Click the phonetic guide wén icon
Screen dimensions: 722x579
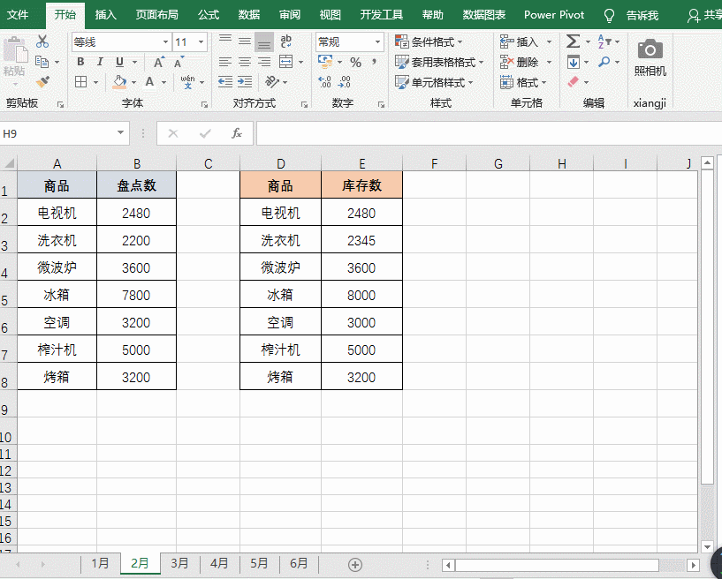(x=188, y=82)
